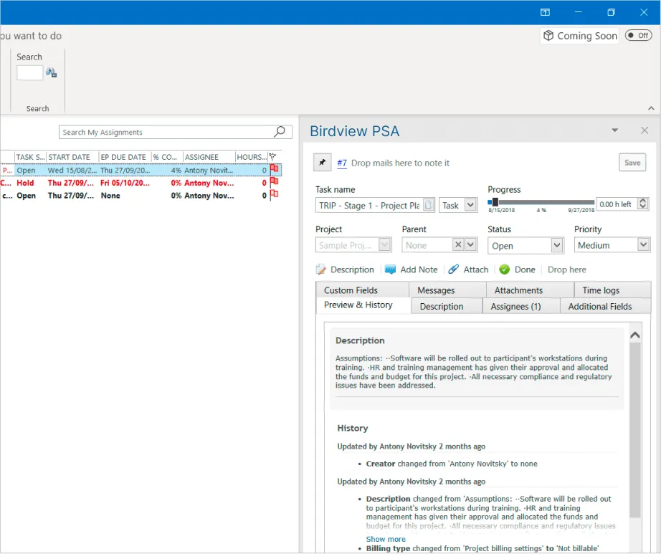Click the Add Note button

pyautogui.click(x=411, y=269)
